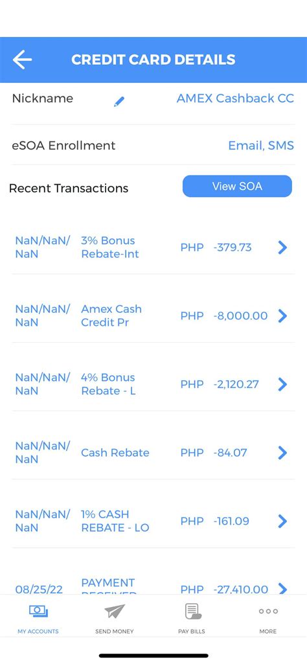
Task: Open the Email, SMS enrollment setting
Action: coord(261,145)
